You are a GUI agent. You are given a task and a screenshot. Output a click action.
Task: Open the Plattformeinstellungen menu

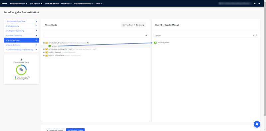84,3
